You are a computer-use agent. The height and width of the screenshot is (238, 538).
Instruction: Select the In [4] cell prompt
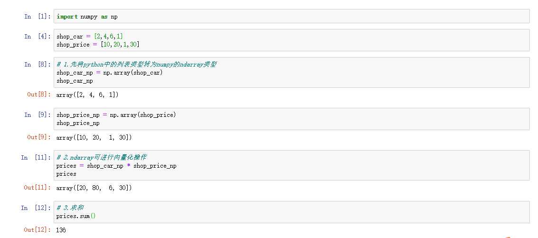pos(37,37)
